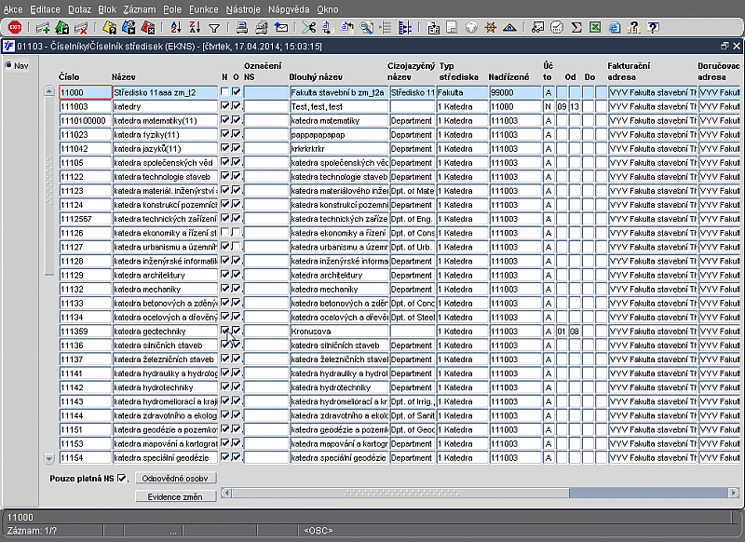Click the Odpovědné osoby button
Screen dimensions: 745x542
176,478
